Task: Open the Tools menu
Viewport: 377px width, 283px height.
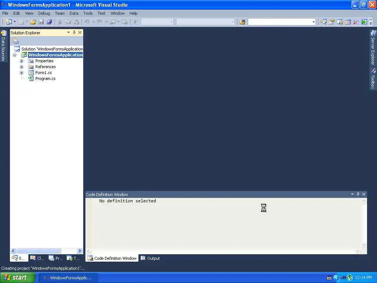Action: coord(88,13)
